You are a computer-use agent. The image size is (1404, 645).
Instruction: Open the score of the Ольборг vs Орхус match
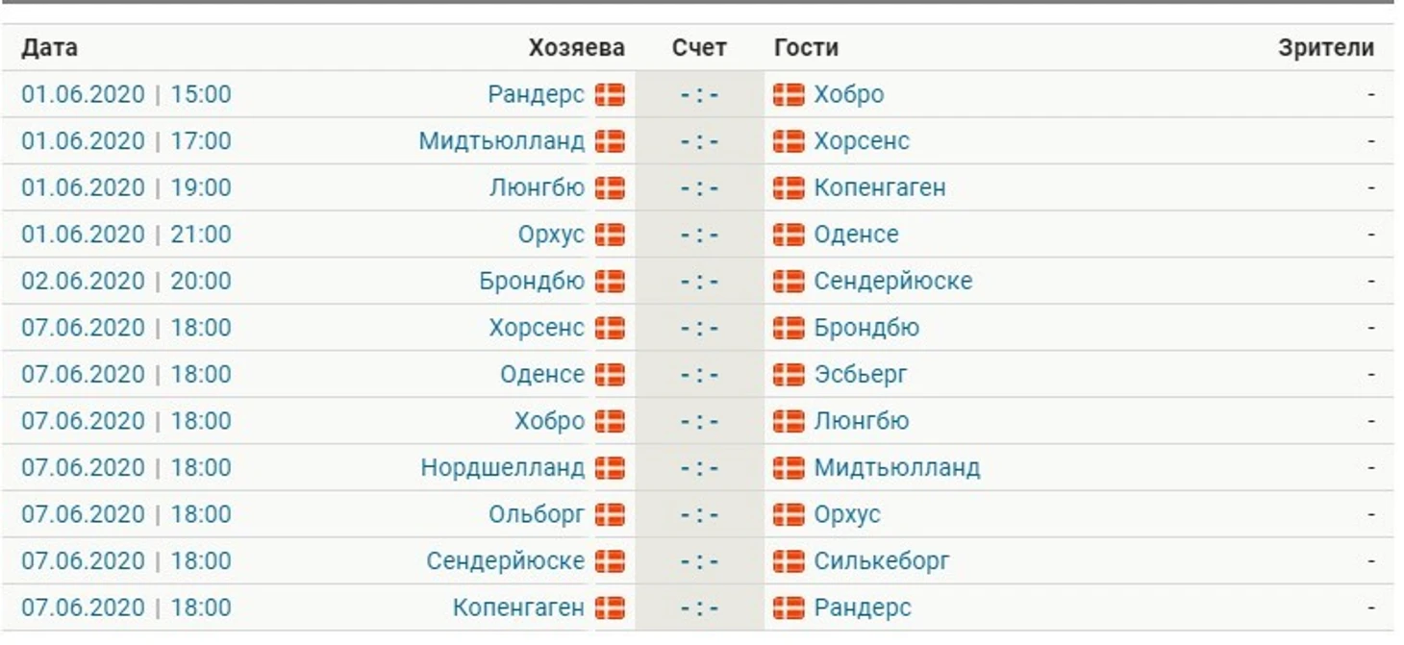coord(699,514)
